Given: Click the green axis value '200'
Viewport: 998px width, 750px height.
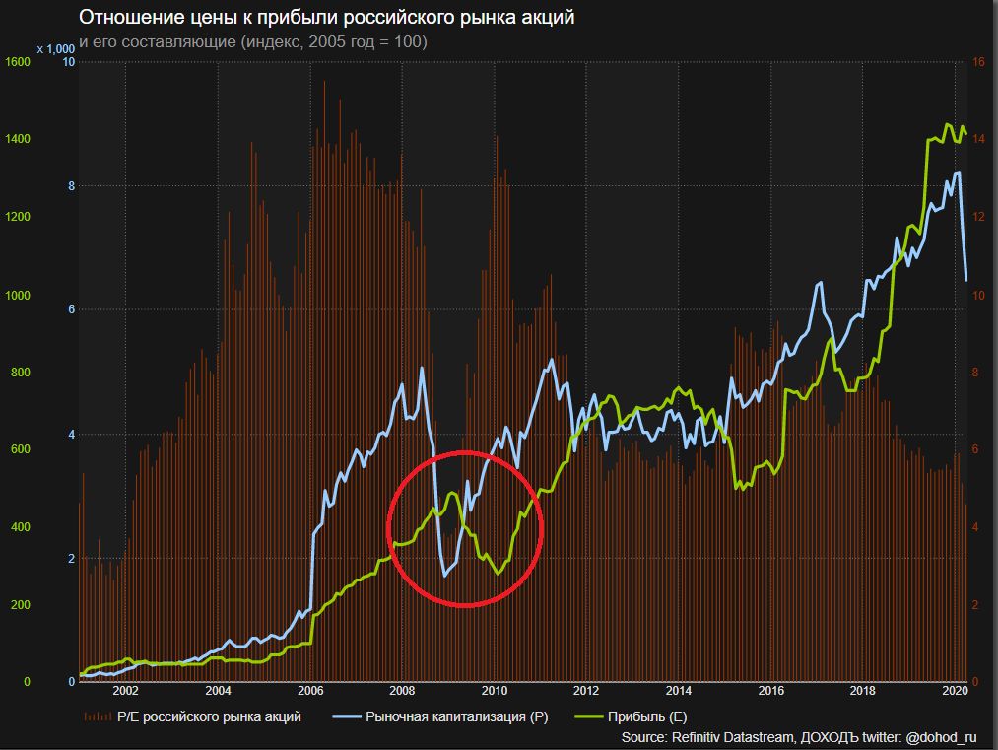Looking at the screenshot, I should pos(21,605).
